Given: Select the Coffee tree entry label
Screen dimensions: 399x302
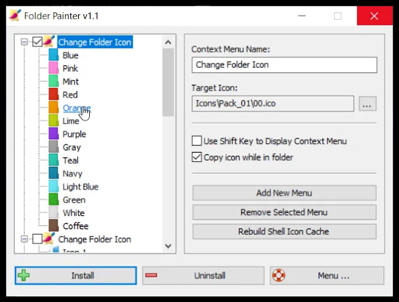Looking at the screenshot, I should [x=75, y=226].
